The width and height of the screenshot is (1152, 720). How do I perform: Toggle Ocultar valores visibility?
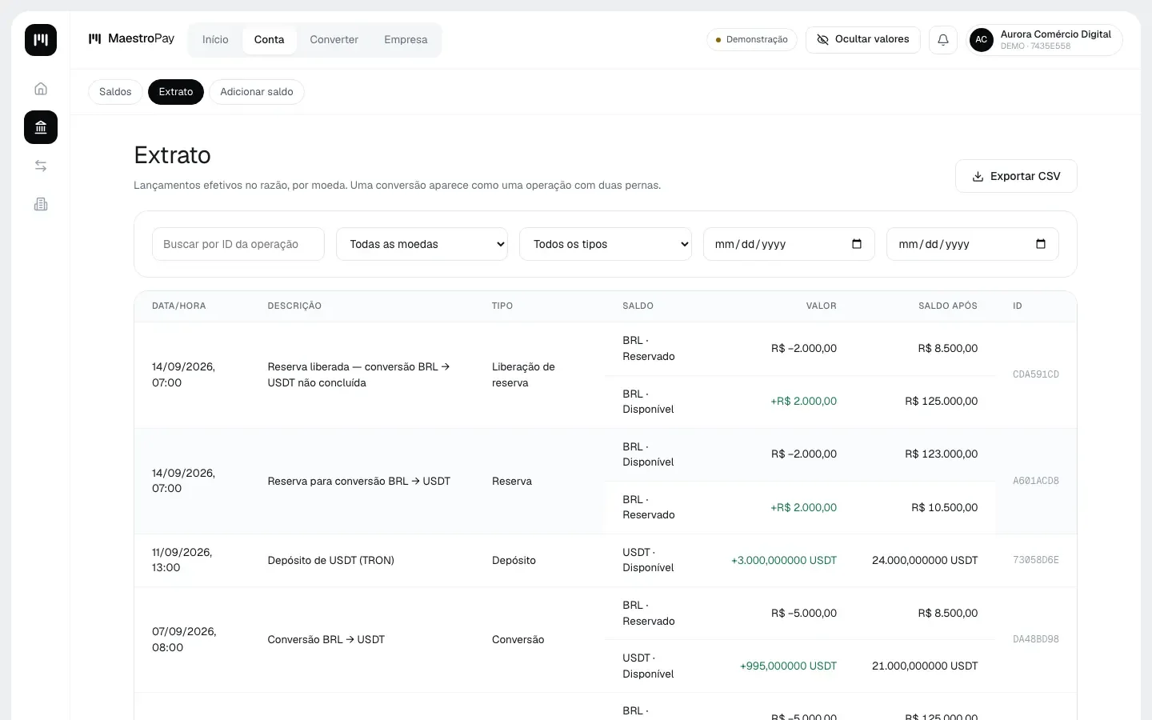click(x=863, y=39)
